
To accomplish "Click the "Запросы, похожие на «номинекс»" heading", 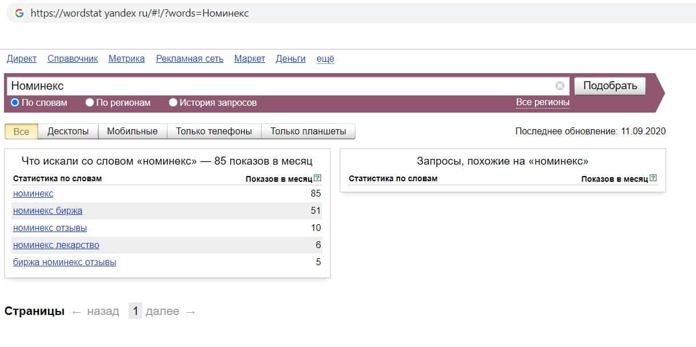I will click(x=503, y=161).
